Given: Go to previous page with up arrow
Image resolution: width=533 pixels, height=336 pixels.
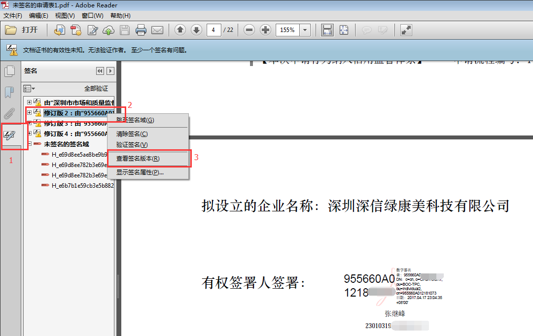Looking at the screenshot, I should pyautogui.click(x=180, y=30).
